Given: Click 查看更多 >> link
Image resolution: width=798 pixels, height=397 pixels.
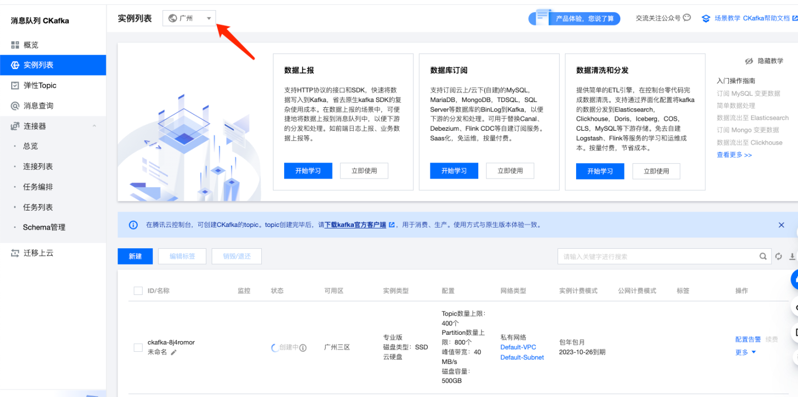Looking at the screenshot, I should pyautogui.click(x=734, y=155).
